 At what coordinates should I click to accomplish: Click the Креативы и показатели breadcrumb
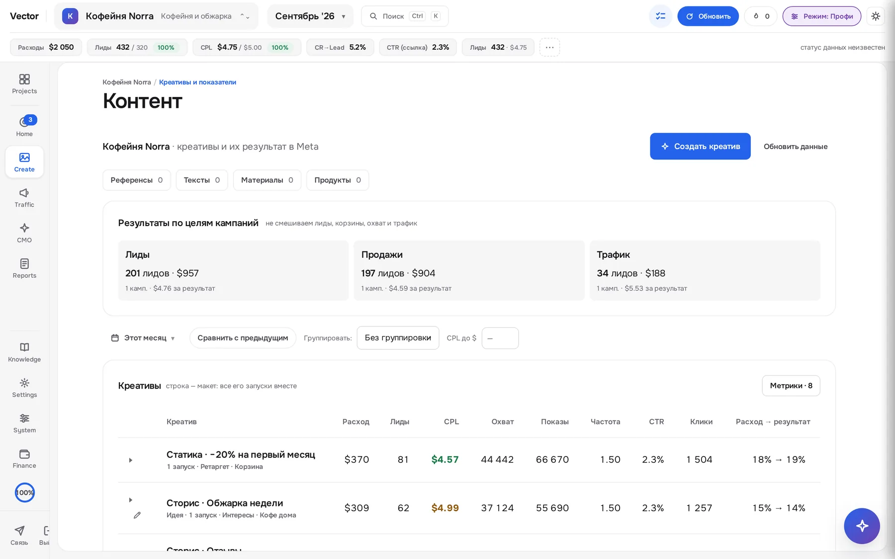coord(197,82)
